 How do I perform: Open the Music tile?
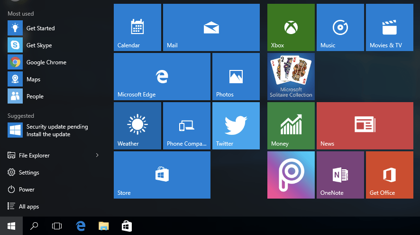point(340,27)
